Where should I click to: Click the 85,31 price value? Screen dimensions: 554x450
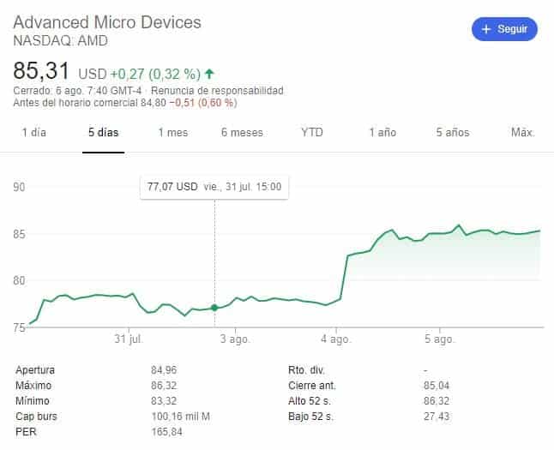point(41,71)
